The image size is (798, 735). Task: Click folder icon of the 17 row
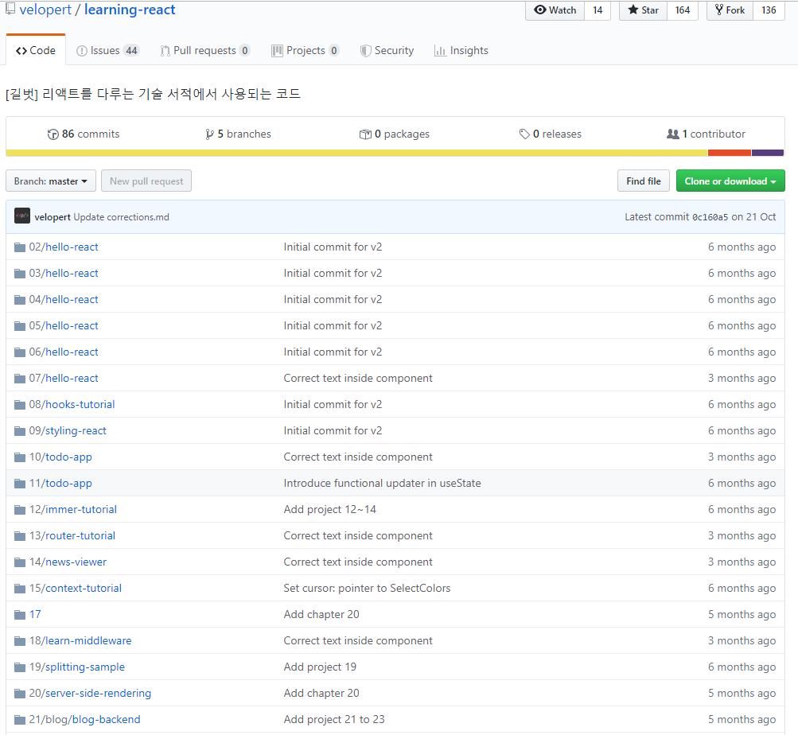[x=20, y=615]
